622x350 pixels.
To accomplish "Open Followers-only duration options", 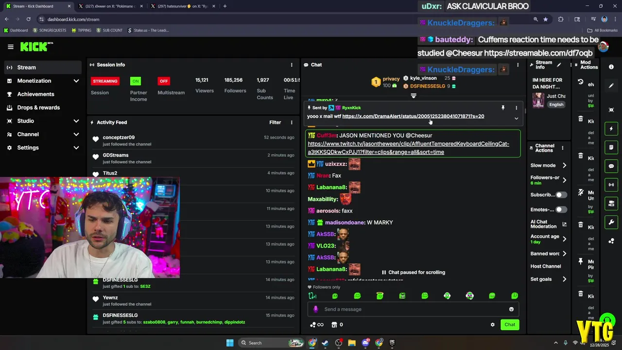I will (548, 180).
